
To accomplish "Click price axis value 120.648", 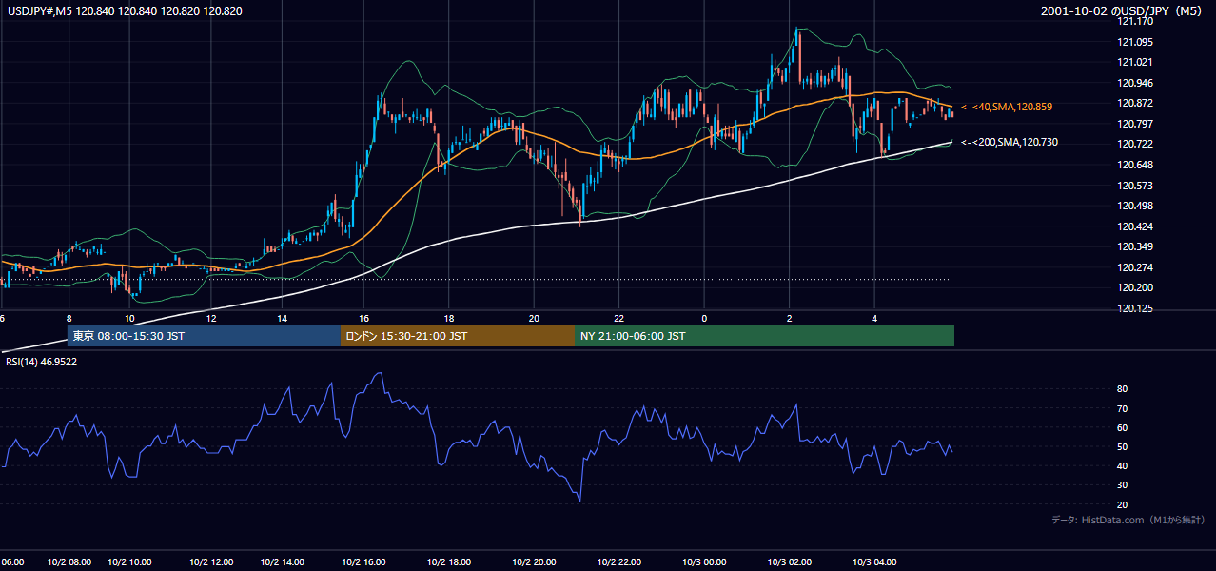I will pos(1136,165).
